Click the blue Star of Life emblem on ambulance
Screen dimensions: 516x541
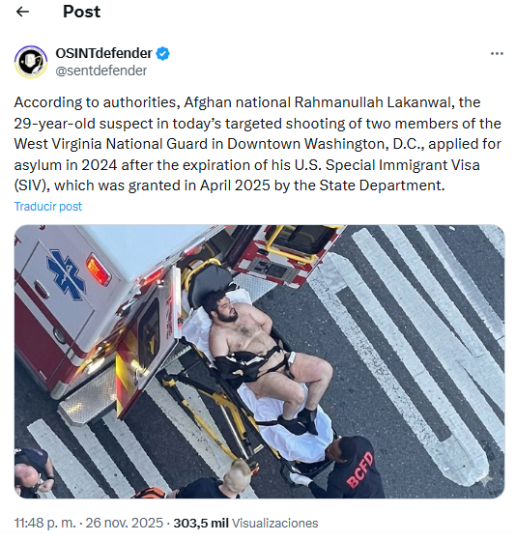(67, 274)
